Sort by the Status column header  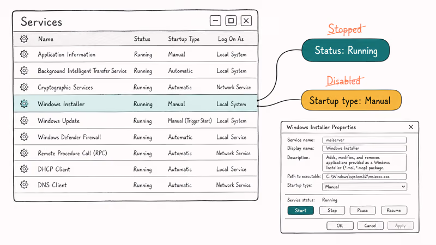pyautogui.click(x=142, y=39)
